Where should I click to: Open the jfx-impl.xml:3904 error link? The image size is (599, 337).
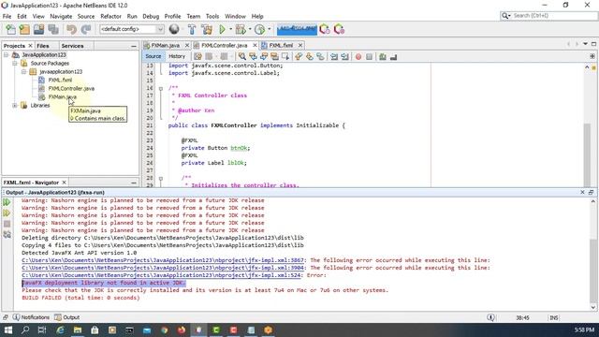tap(163, 268)
